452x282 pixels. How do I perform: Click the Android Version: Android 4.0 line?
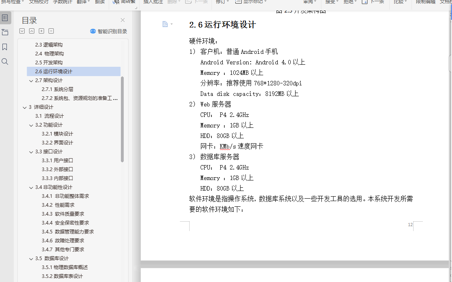tap(253, 62)
